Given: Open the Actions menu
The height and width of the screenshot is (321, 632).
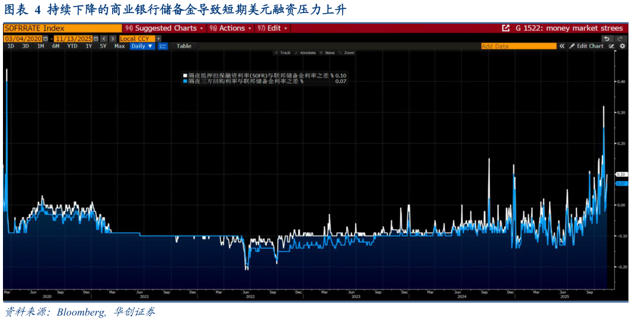Looking at the screenshot, I should pyautogui.click(x=231, y=28).
